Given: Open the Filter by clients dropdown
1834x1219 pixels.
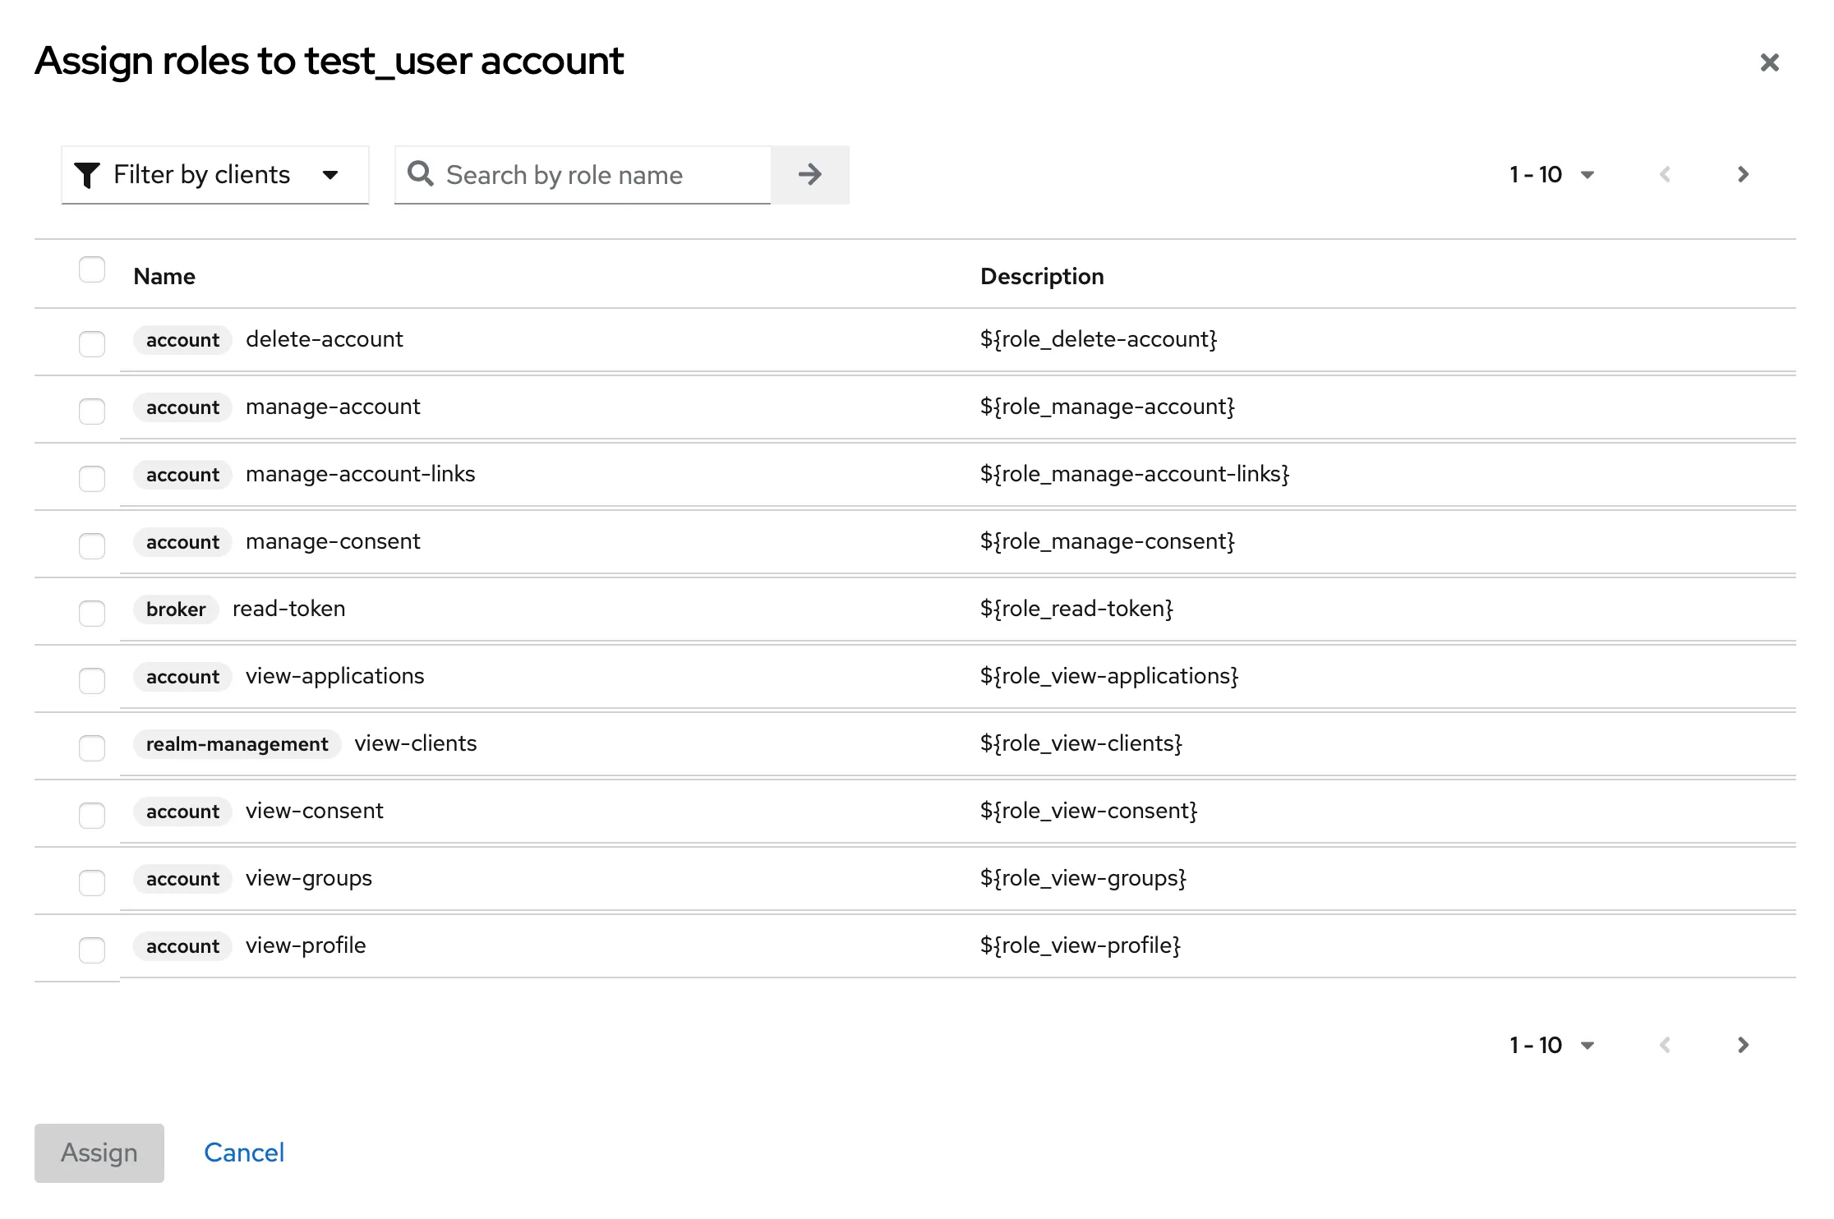Looking at the screenshot, I should click(215, 174).
